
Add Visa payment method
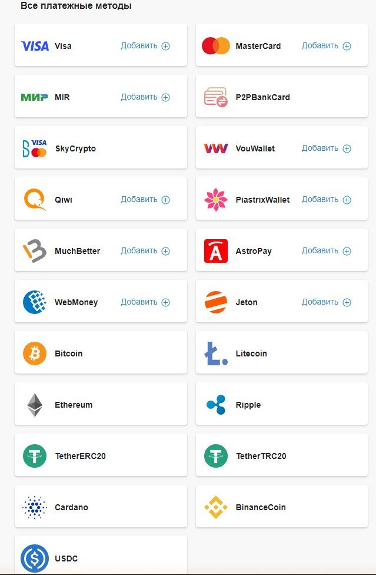(145, 46)
